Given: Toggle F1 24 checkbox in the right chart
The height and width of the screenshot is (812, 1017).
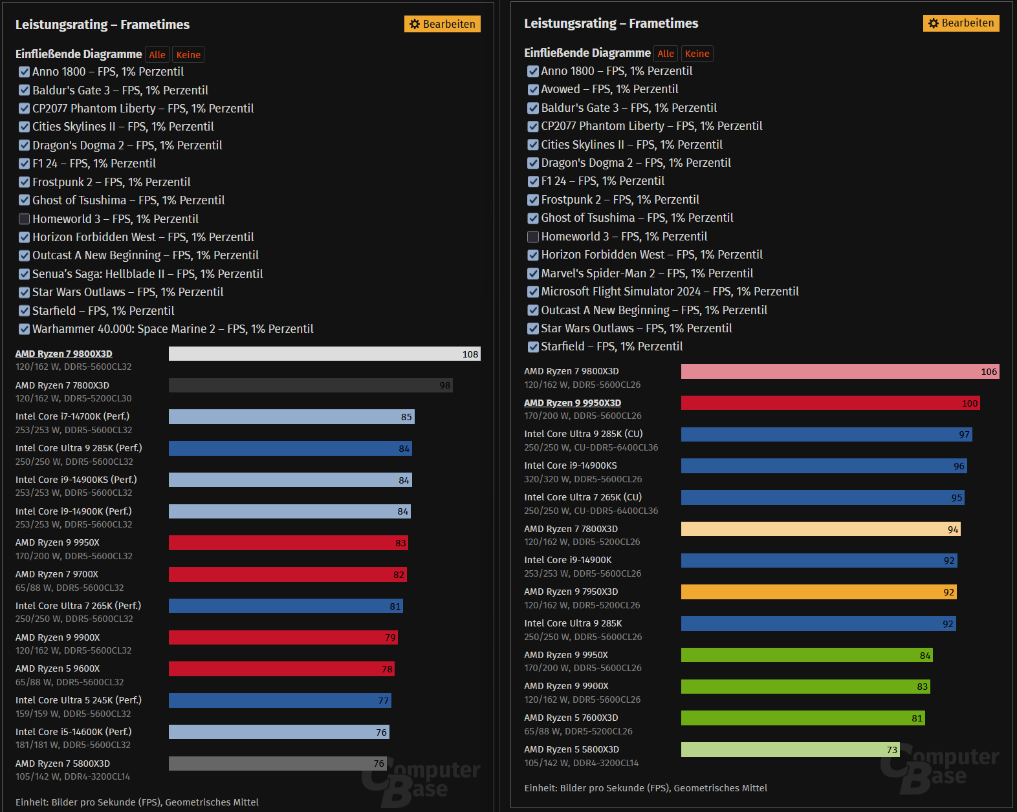Looking at the screenshot, I should (x=533, y=181).
